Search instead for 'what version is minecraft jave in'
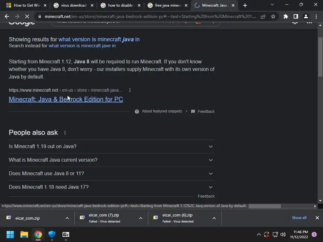Viewport: 323px width, 242px height. coord(82,46)
